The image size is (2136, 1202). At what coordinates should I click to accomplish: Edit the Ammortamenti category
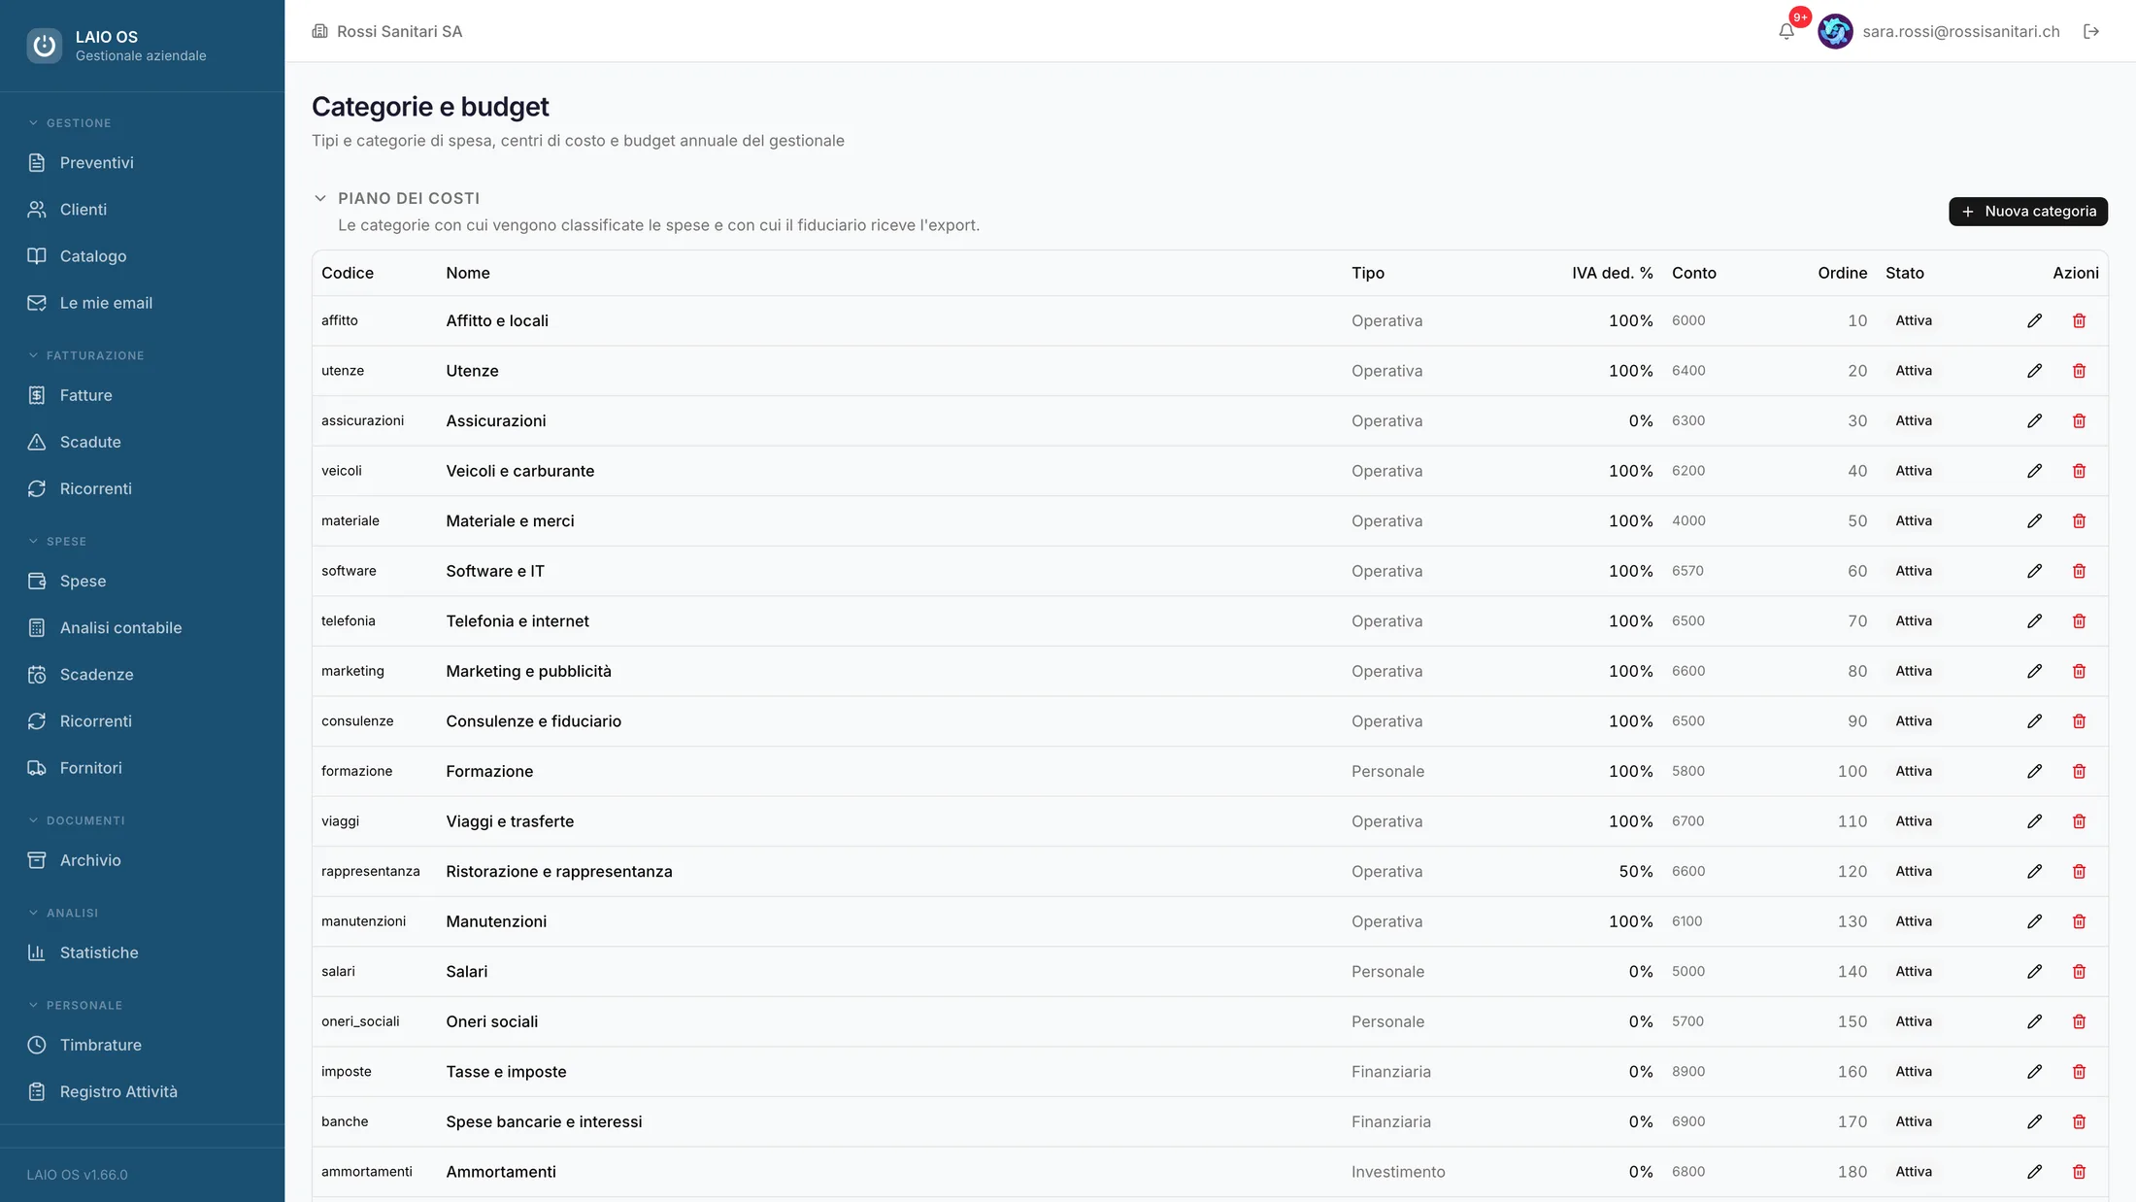point(2035,1172)
